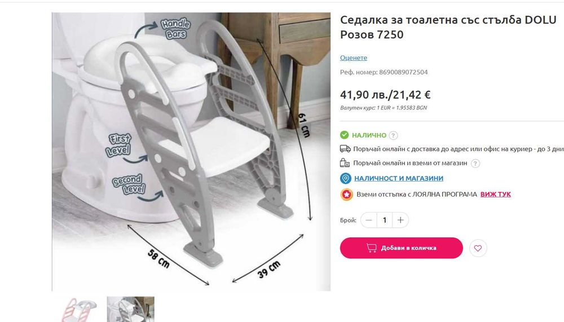This screenshot has height=322, width=564.
Task: Follow the ВИЖ ТУК loyalty link
Action: tap(495, 195)
